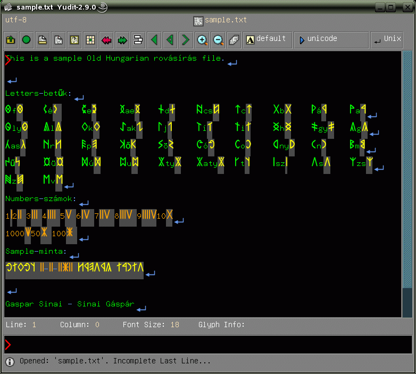Open the 'default' font selector
Image resolution: width=416 pixels, height=374 pixels.
(267, 40)
